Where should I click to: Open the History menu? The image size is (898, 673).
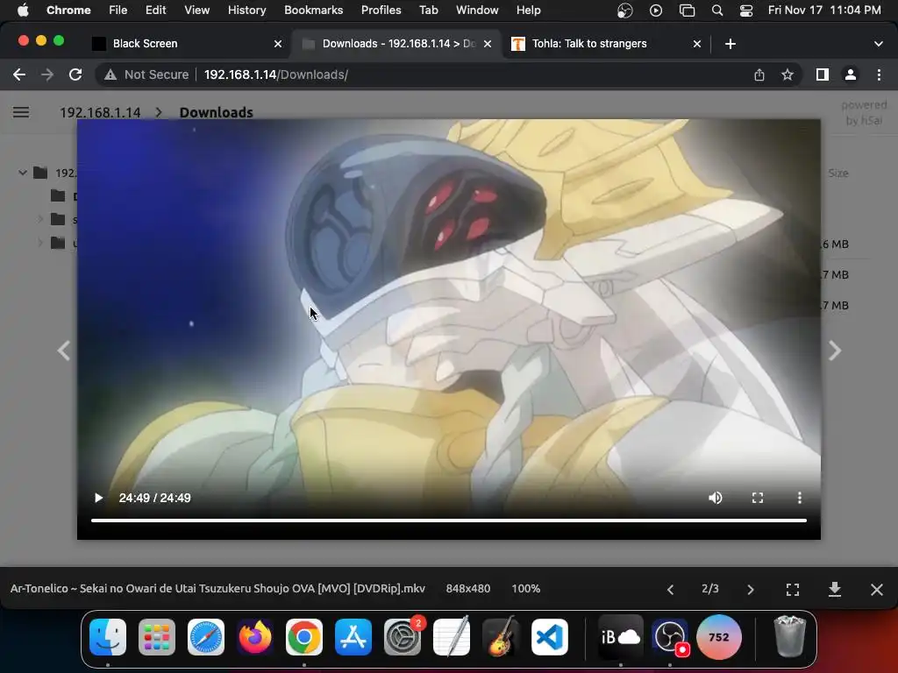[246, 10]
